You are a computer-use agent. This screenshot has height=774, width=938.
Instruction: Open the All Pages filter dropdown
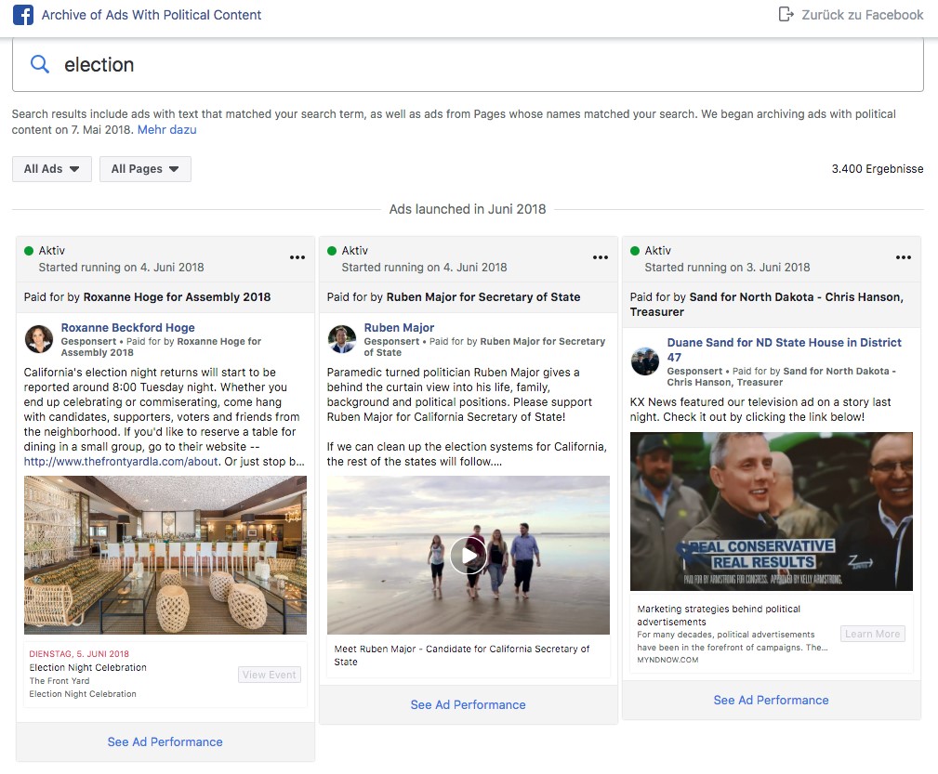coord(145,169)
